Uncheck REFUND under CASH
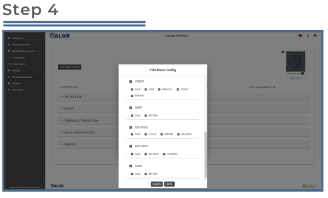The image size is (328, 198). point(145,174)
